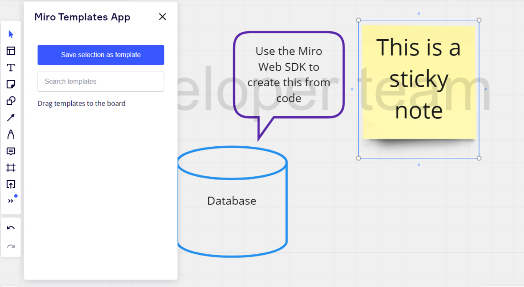Select the Connection line arrow tool

(11, 118)
